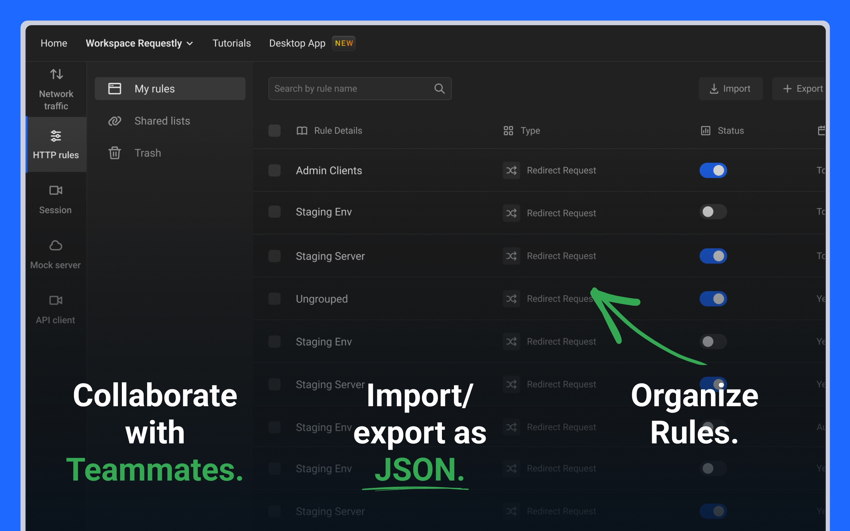This screenshot has height=531, width=850.
Task: Expand the Workspace Requestly dropdown
Action: point(139,43)
